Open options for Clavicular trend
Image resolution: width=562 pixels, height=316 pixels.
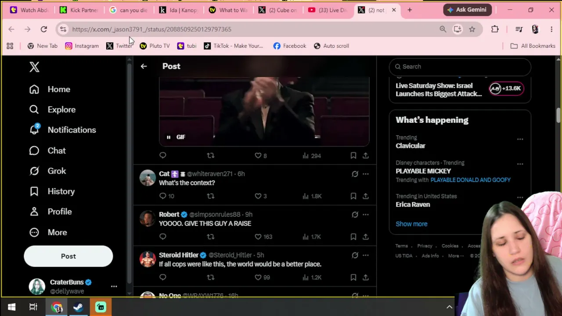click(520, 139)
